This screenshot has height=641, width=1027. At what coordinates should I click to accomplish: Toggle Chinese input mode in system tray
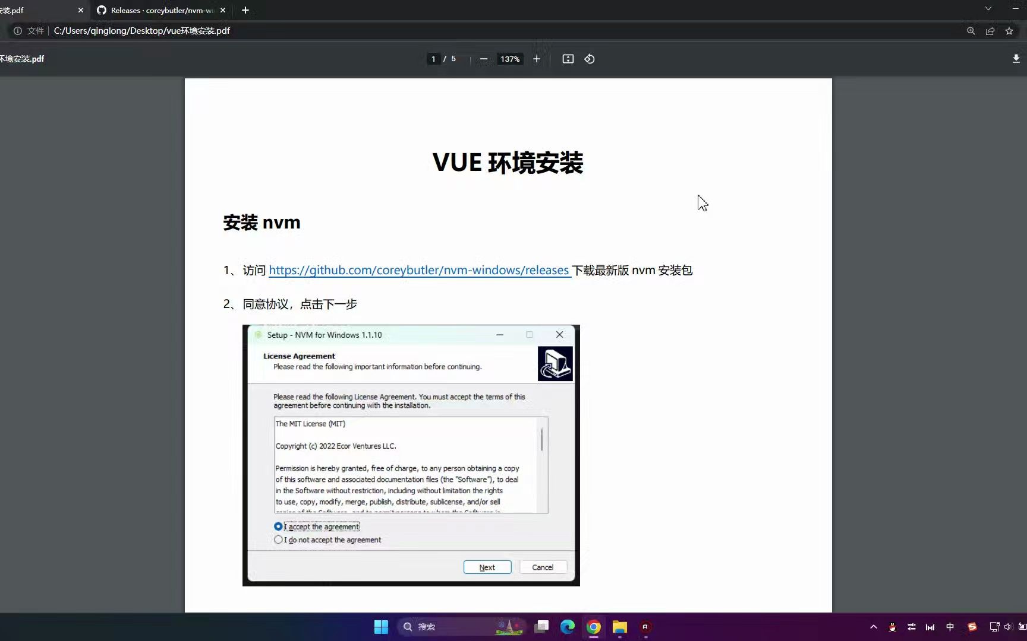950,627
